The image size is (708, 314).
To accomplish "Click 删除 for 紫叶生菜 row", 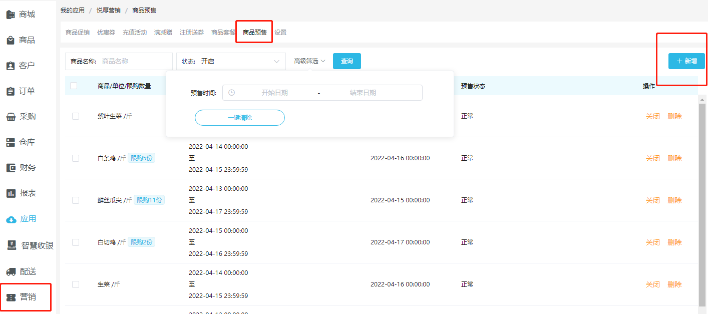I will [674, 116].
